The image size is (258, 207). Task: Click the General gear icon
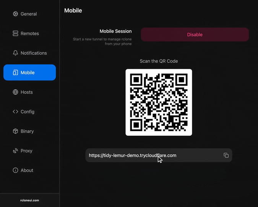(15, 14)
